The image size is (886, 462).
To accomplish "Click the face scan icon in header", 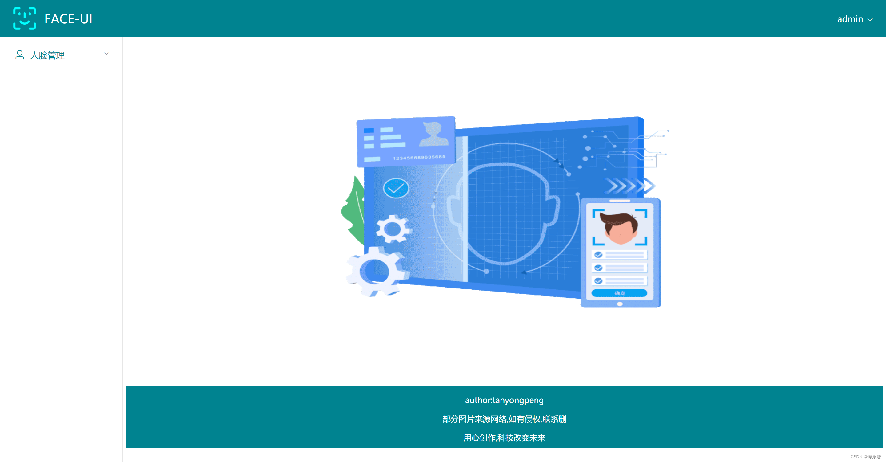I will (23, 18).
